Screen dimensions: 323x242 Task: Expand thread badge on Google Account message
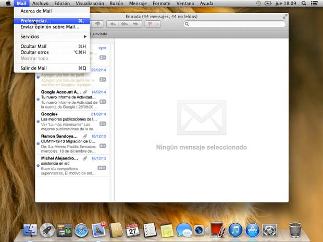103,102
